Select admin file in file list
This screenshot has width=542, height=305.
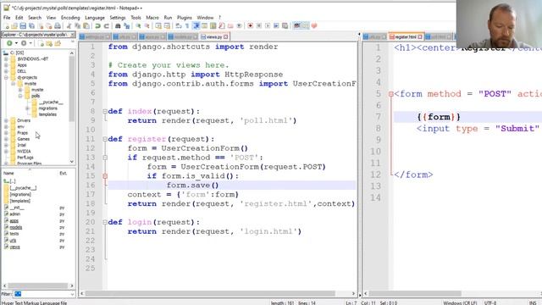pos(15,214)
